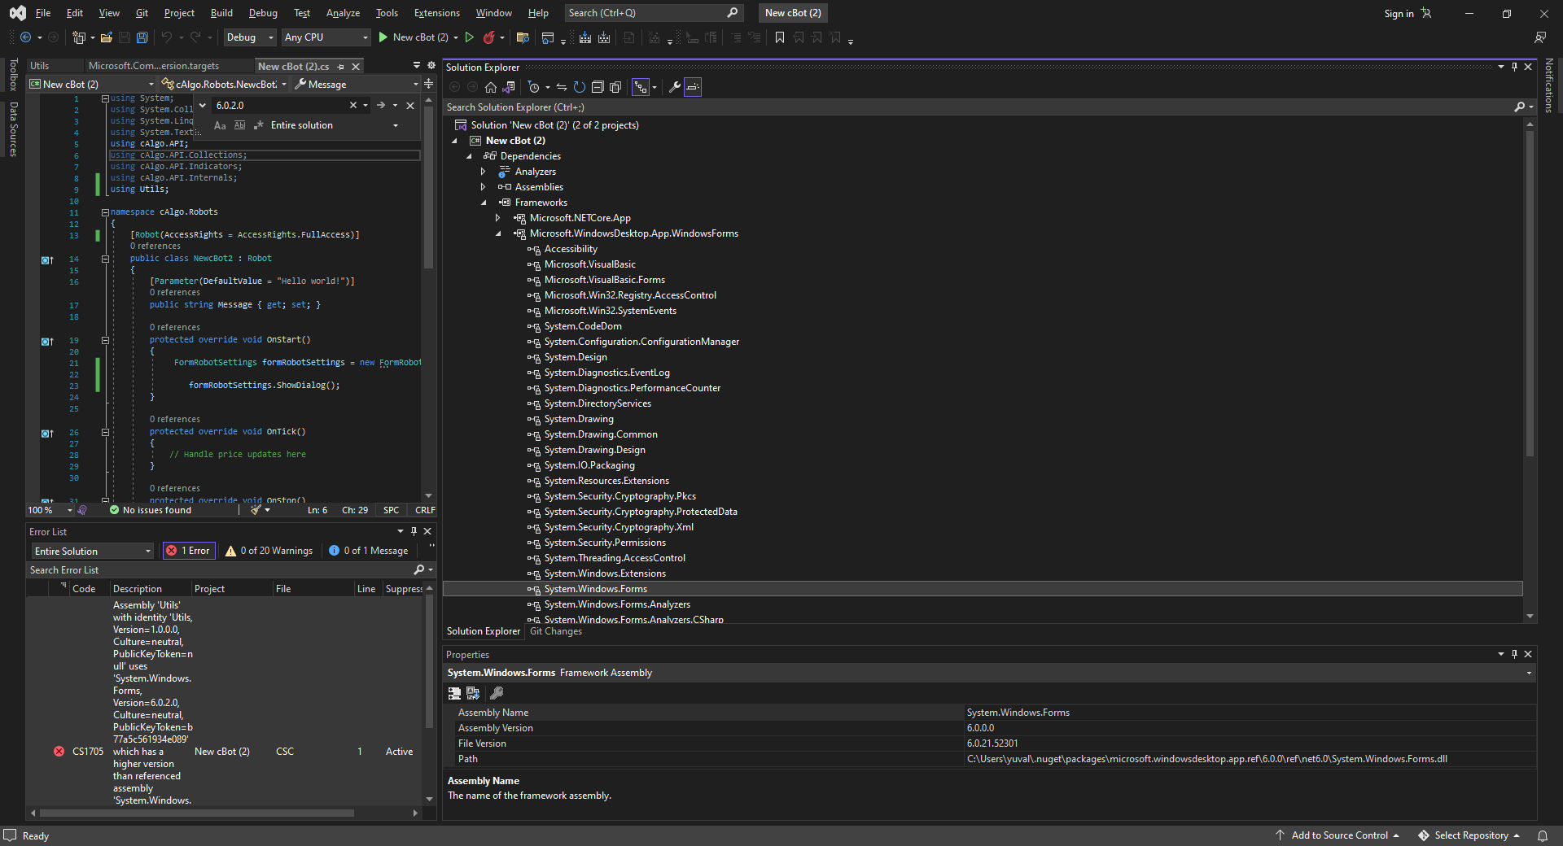
Task: Open the Debug configuration dropdown
Action: pos(250,37)
